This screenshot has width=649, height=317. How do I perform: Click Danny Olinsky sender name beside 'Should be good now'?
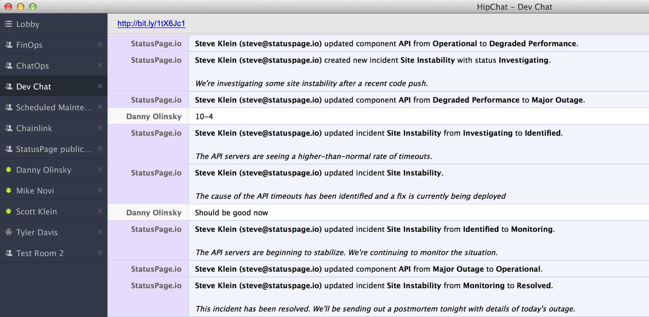click(x=154, y=213)
